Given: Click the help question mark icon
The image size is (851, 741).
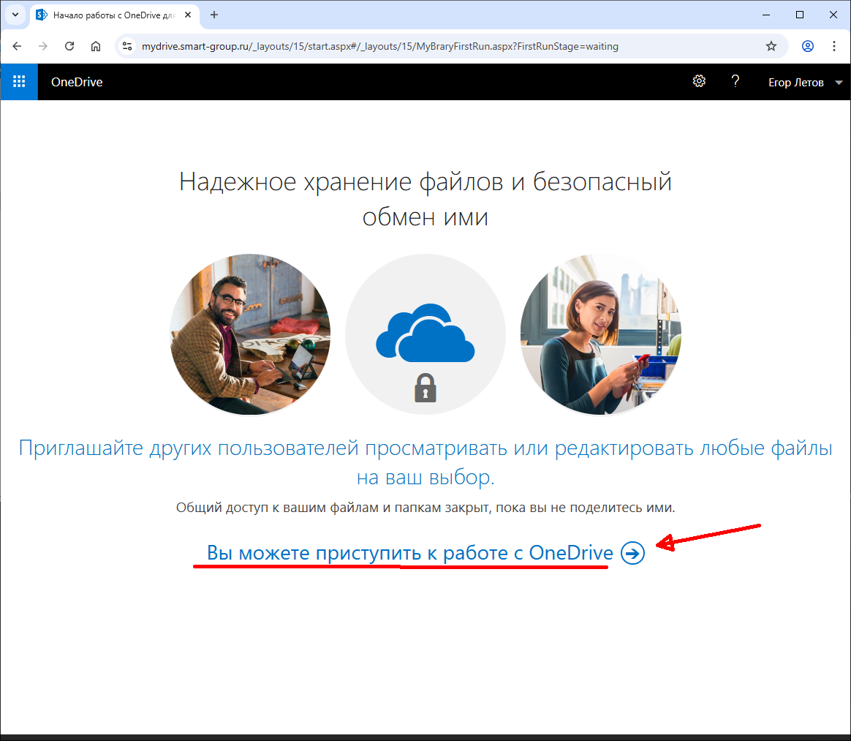Looking at the screenshot, I should pyautogui.click(x=735, y=81).
